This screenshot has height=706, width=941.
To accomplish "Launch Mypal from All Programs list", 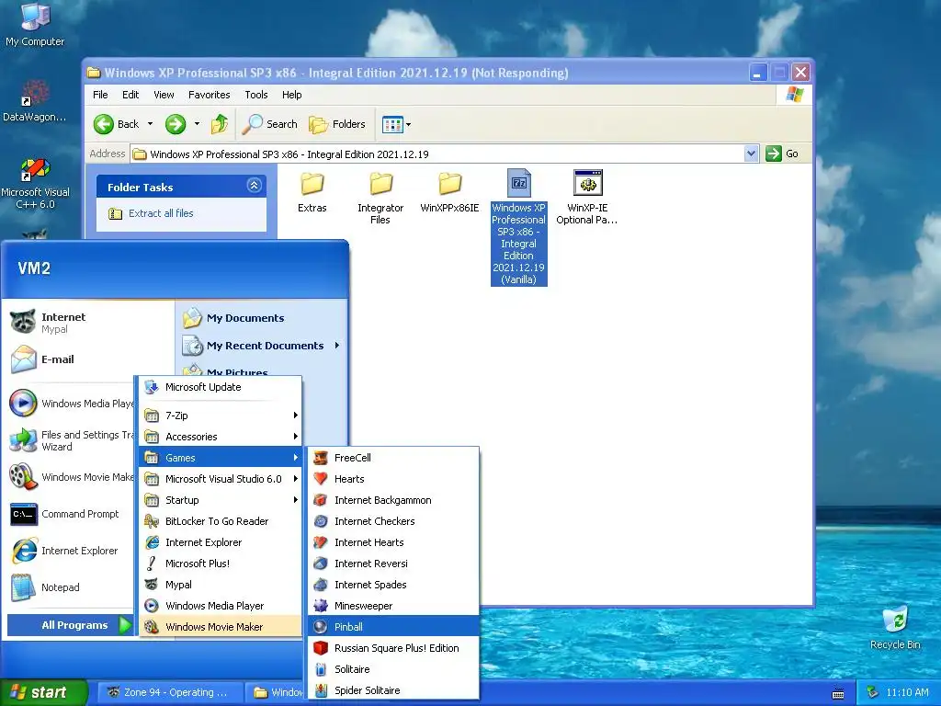I will pyautogui.click(x=221, y=584).
